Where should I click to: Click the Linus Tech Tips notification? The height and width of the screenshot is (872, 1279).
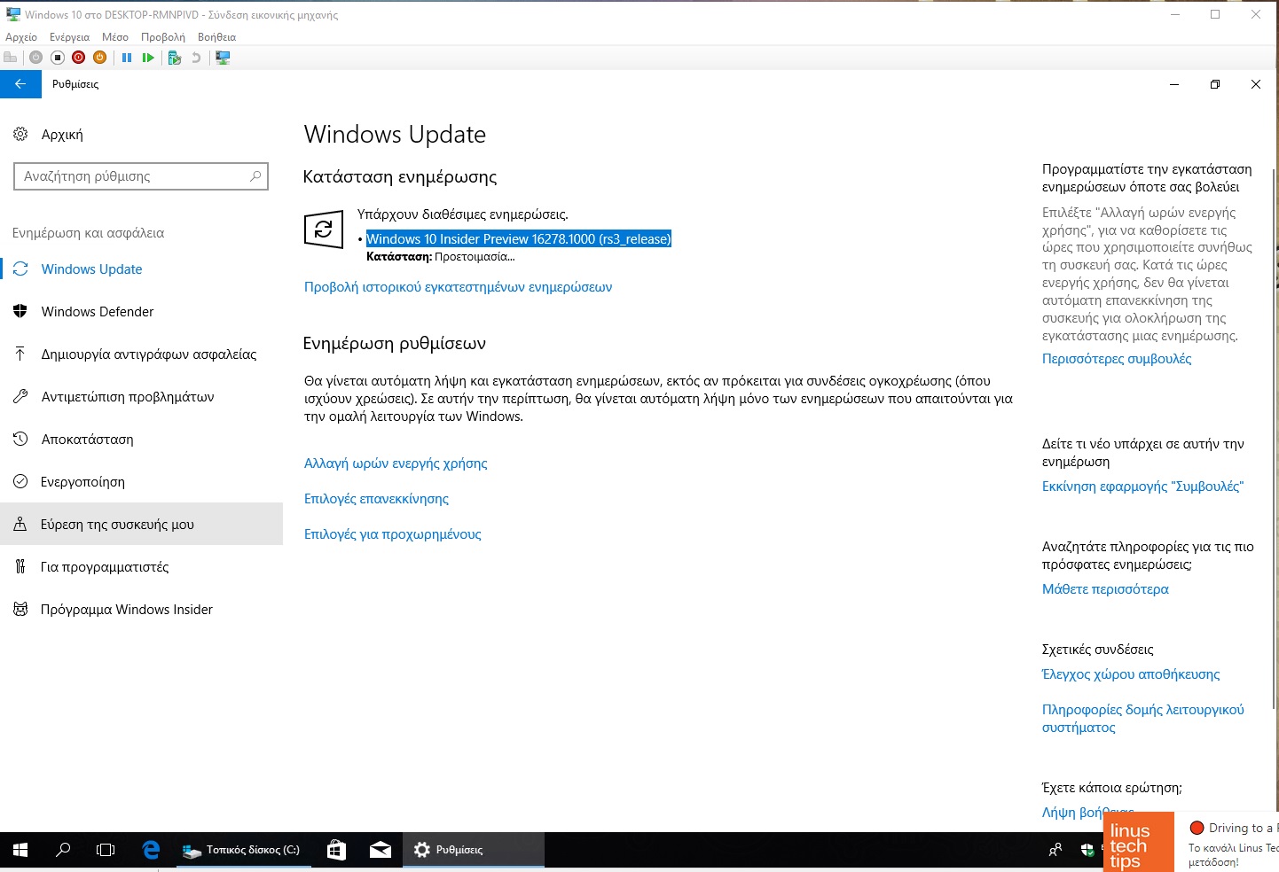tap(1191, 842)
